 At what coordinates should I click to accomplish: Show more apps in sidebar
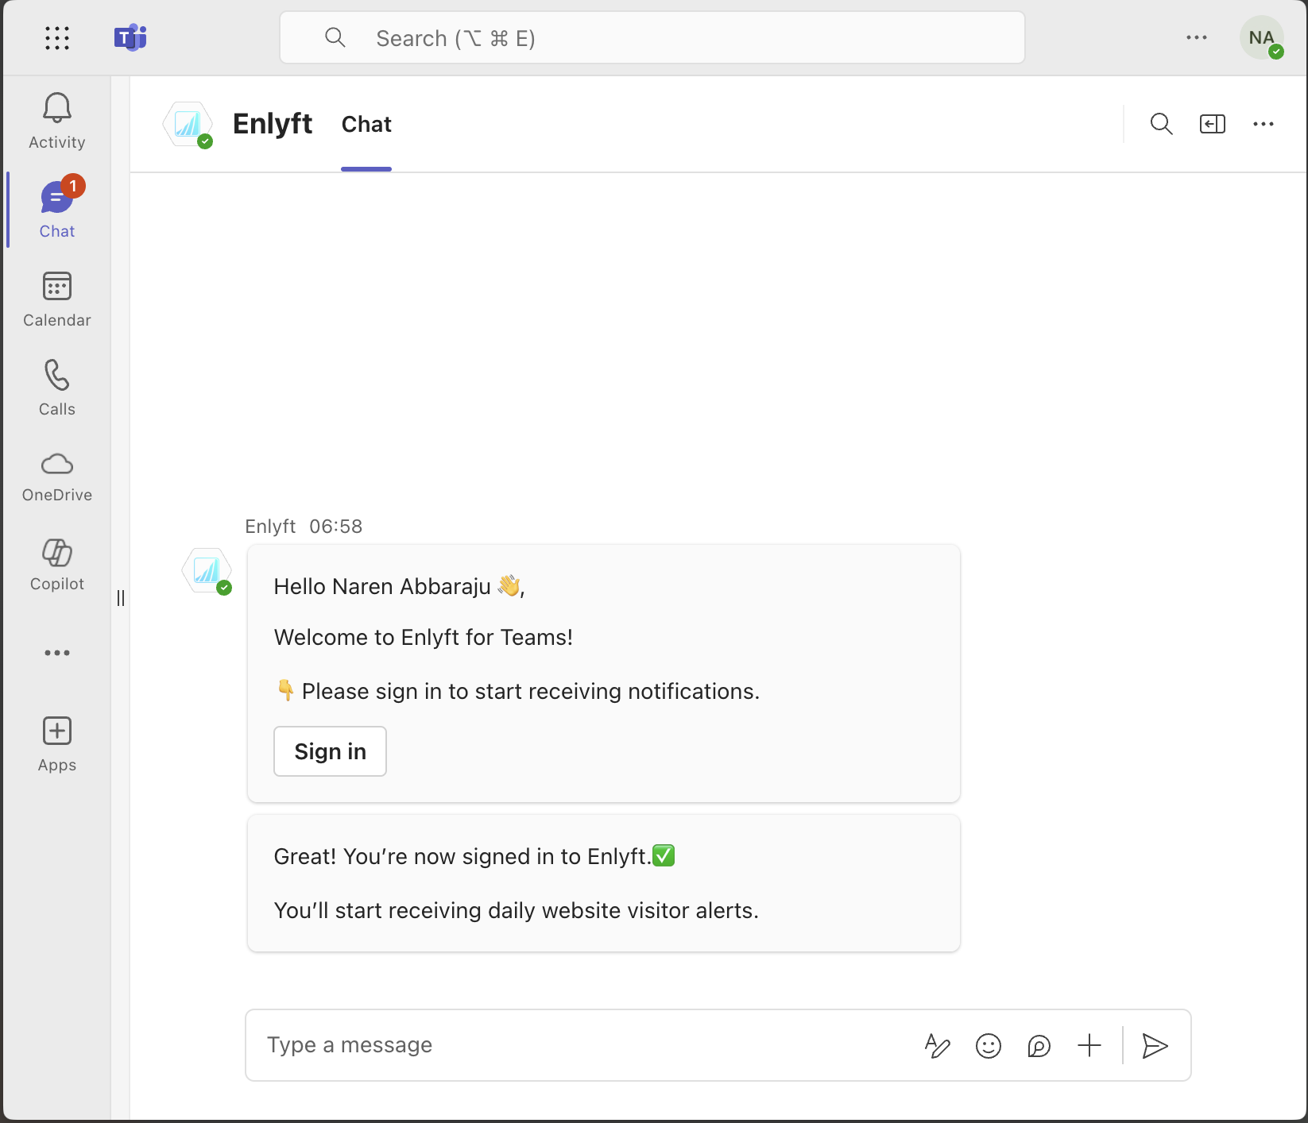click(57, 653)
